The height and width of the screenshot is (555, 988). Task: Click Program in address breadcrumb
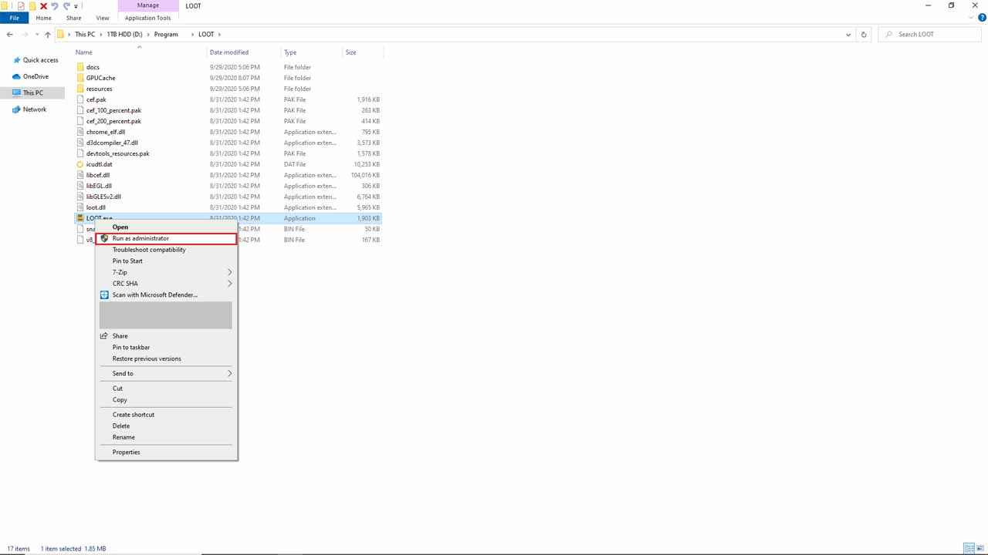[x=166, y=34]
